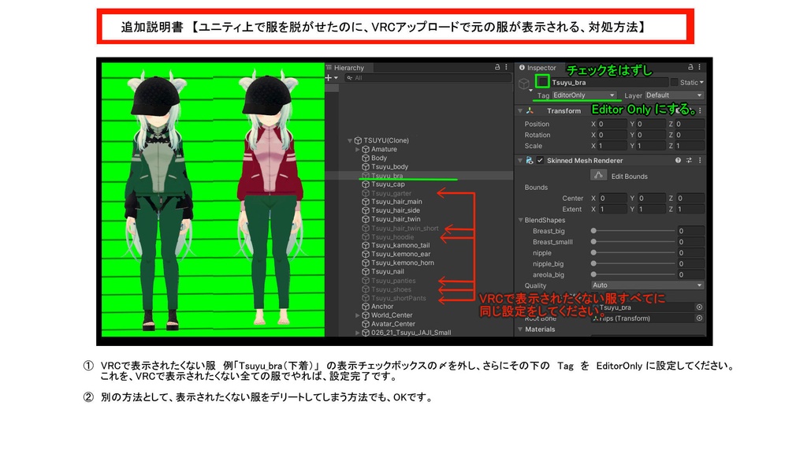The height and width of the screenshot is (454, 807).
Task: Click the create plus button in Hierarchy
Action: tap(328, 78)
